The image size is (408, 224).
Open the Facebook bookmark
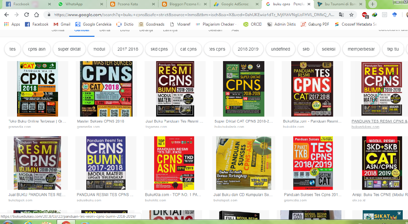37,24
